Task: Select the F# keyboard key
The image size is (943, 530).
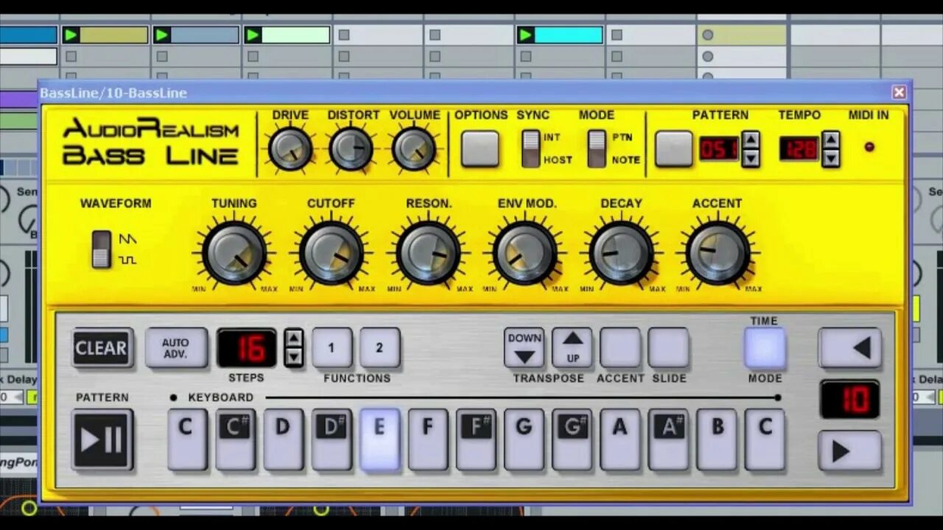Action: pyautogui.click(x=475, y=439)
